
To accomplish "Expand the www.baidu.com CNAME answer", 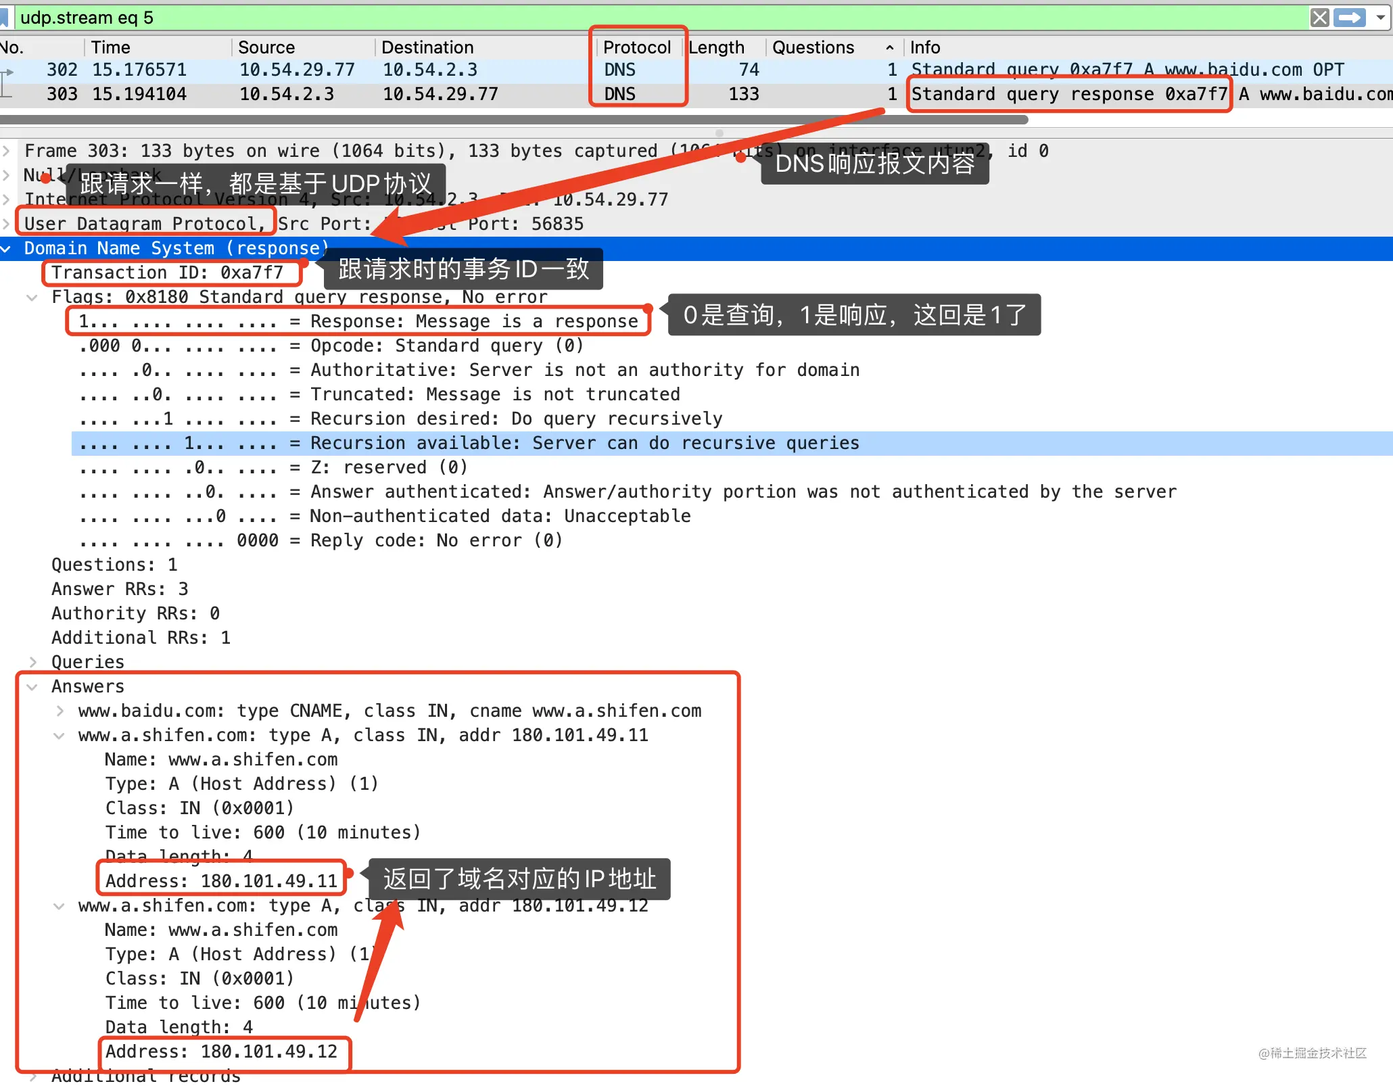I will 60,711.
